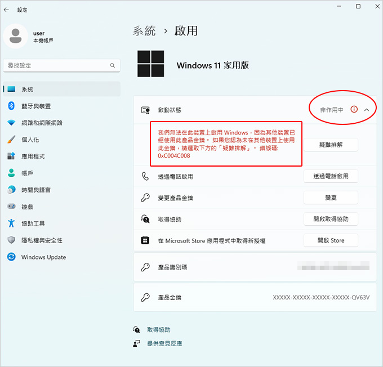This screenshot has height=367, width=383.
Task: Click the Windows 11 家用版 edition title
Action: (212, 65)
